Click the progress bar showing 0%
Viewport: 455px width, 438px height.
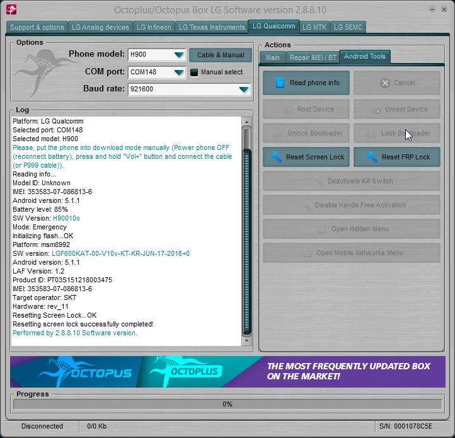point(227,404)
